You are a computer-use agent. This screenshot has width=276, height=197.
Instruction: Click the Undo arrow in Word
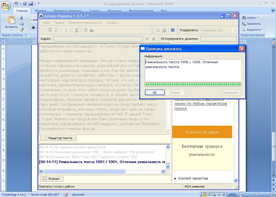[16, 3]
